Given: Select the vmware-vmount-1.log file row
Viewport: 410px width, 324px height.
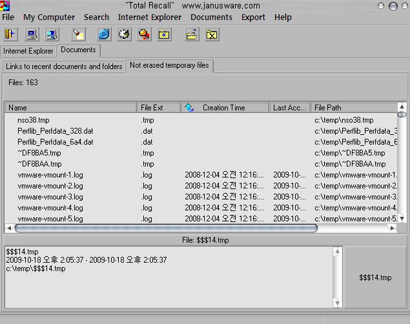Looking at the screenshot, I should click(x=201, y=175).
